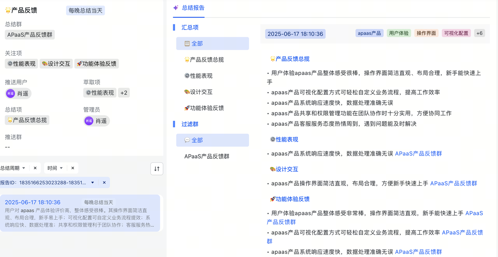
Task: Select APaaS产品反馈群 under 过滤群
Action: coord(207,156)
